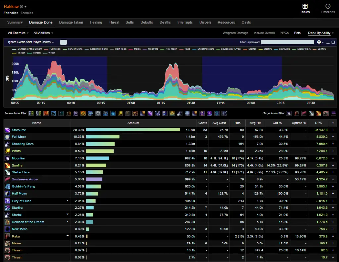
Task: Toggle Include Overkill option
Action: pyautogui.click(x=264, y=33)
